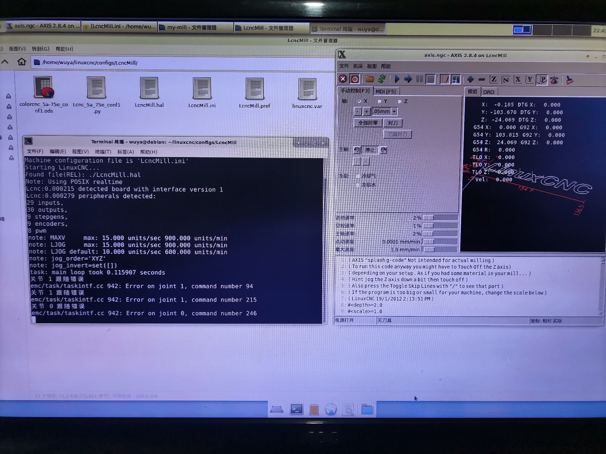Image resolution: width=606 pixels, height=454 pixels.
Task: Step through program using blue arrow icon
Action: tap(408, 79)
